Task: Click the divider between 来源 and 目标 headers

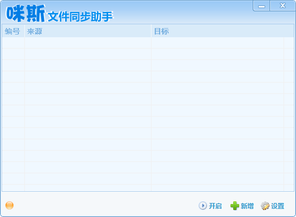Action: point(151,31)
